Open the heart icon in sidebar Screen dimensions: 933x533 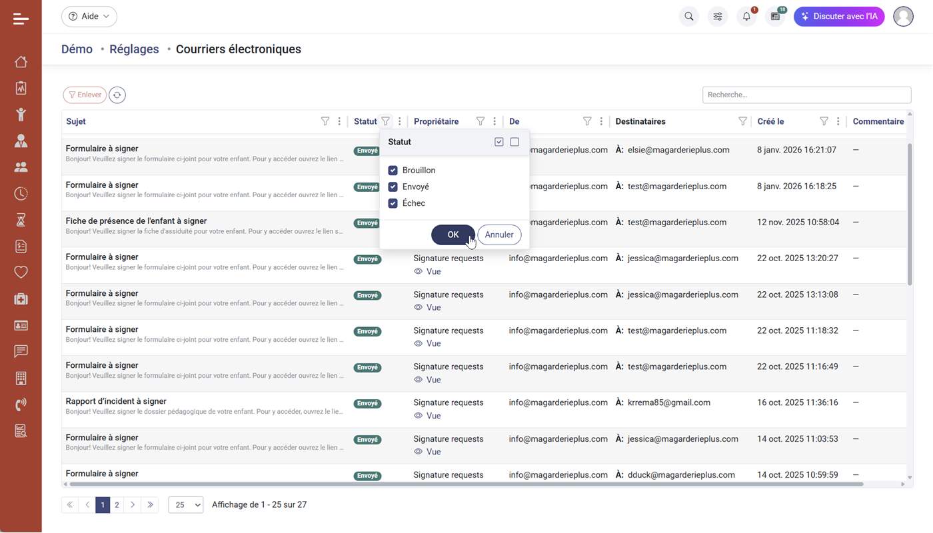[x=21, y=272]
